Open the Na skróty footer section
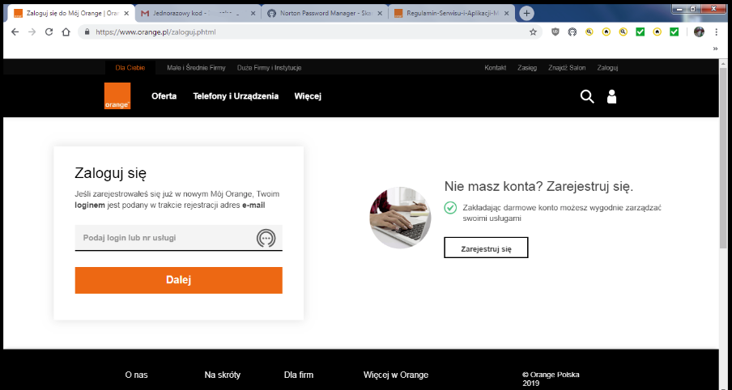This screenshot has height=390, width=732. click(222, 375)
